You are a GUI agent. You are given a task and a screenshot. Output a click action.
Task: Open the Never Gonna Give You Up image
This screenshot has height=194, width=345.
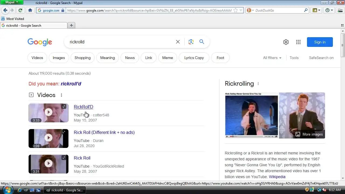(251, 115)
